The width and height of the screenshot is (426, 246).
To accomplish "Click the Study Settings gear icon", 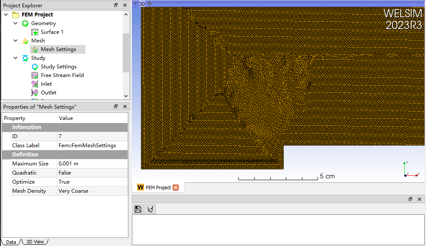I will (x=35, y=67).
